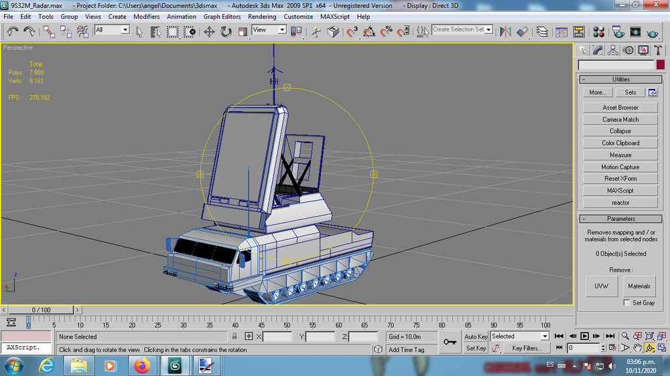Click the Play Animation button
Screen dimensions: 670x376
click(x=584, y=337)
